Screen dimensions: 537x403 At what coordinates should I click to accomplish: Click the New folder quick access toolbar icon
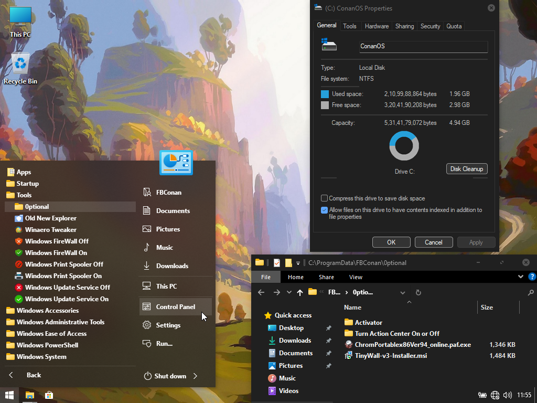(x=288, y=263)
